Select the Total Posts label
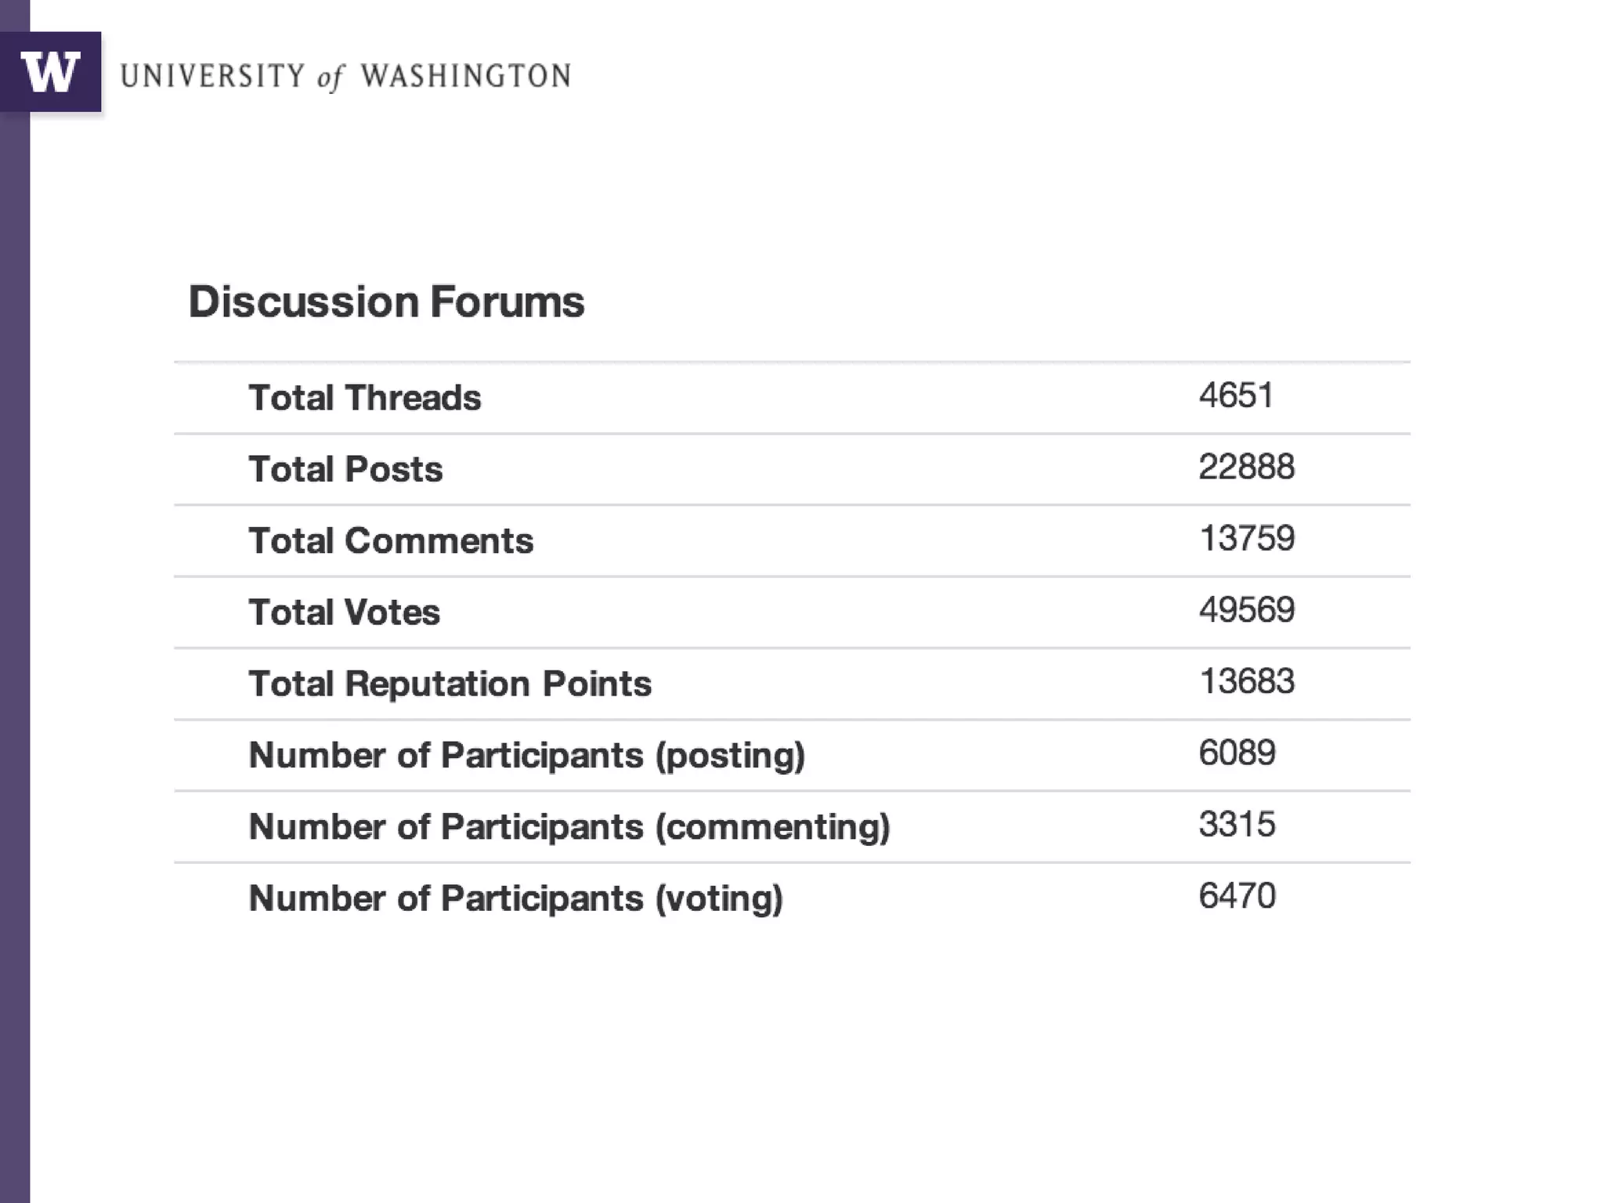Viewport: 1604px width, 1203px height. (345, 469)
